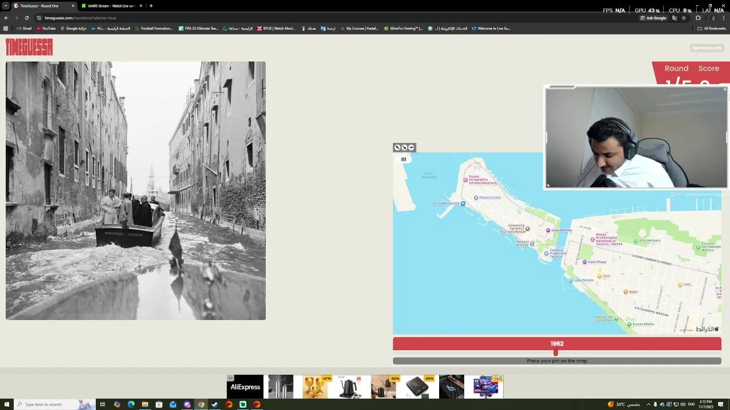
Task: Open the My Courses bookmark
Action: [x=359, y=28]
